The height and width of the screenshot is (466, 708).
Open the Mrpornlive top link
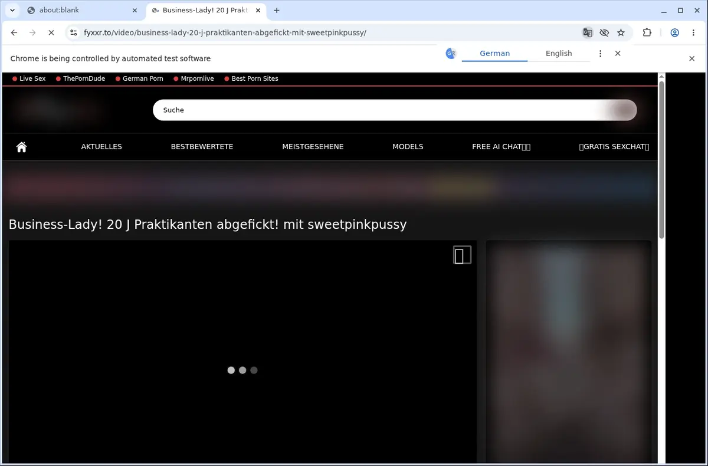click(194, 78)
